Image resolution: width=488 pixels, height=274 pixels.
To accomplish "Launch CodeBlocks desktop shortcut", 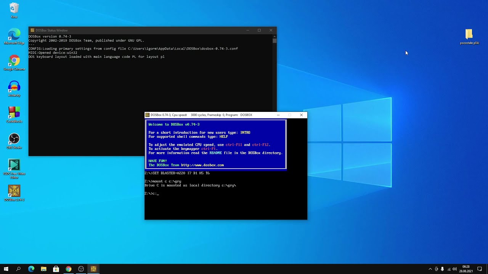I will [x=14, y=115].
